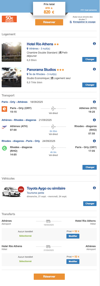Click the 50€ offerts badge
Screen dimensions: 100x286
point(9,19)
